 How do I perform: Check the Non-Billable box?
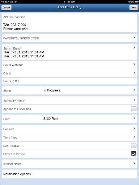tap(134, 146)
